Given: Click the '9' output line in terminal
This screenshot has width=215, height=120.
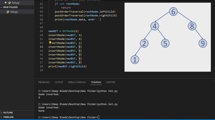Looking at the screenshot, I should click(x=39, y=98).
